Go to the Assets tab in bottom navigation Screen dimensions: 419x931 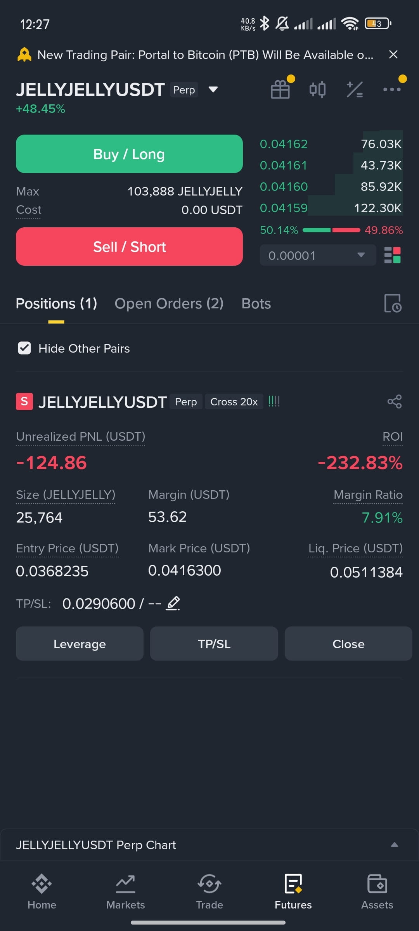[377, 891]
